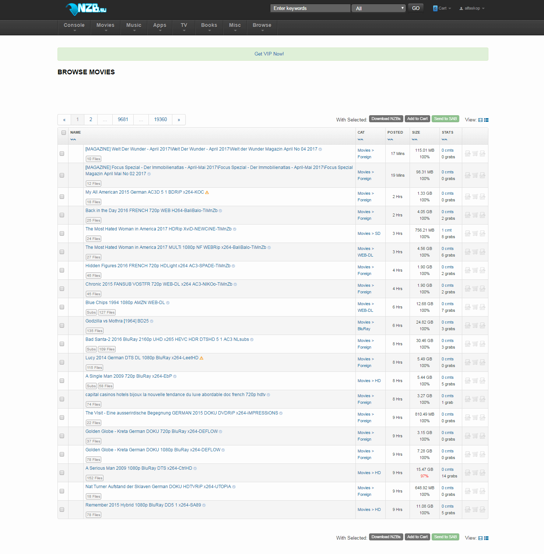Image resolution: width=544 pixels, height=554 pixels.
Task: Click top Download NZBs button
Action: click(386, 119)
